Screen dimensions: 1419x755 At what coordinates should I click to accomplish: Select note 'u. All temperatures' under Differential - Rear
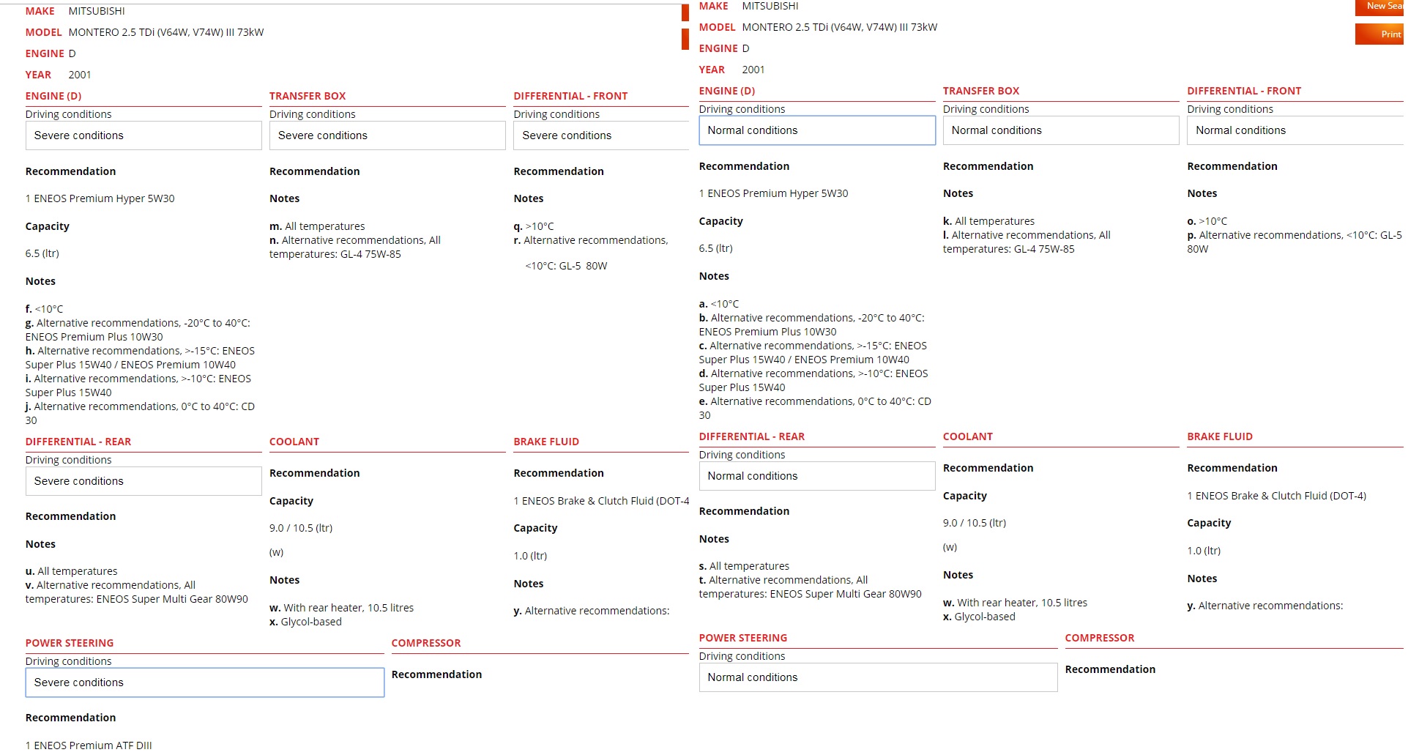pyautogui.click(x=71, y=571)
